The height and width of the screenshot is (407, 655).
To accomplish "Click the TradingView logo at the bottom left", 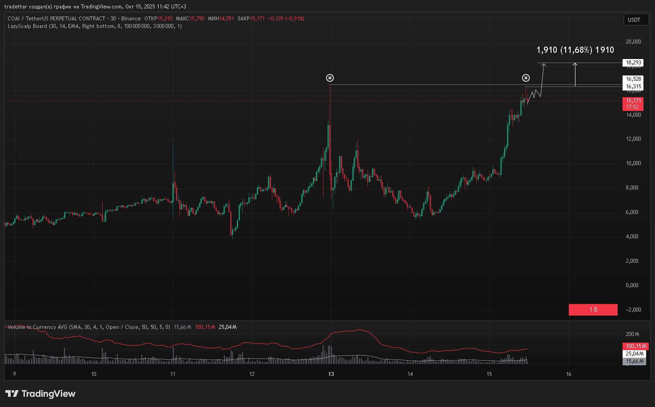I will coord(40,394).
